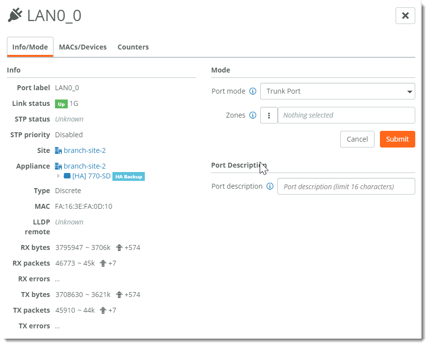Cancel the port mode changes

click(357, 139)
